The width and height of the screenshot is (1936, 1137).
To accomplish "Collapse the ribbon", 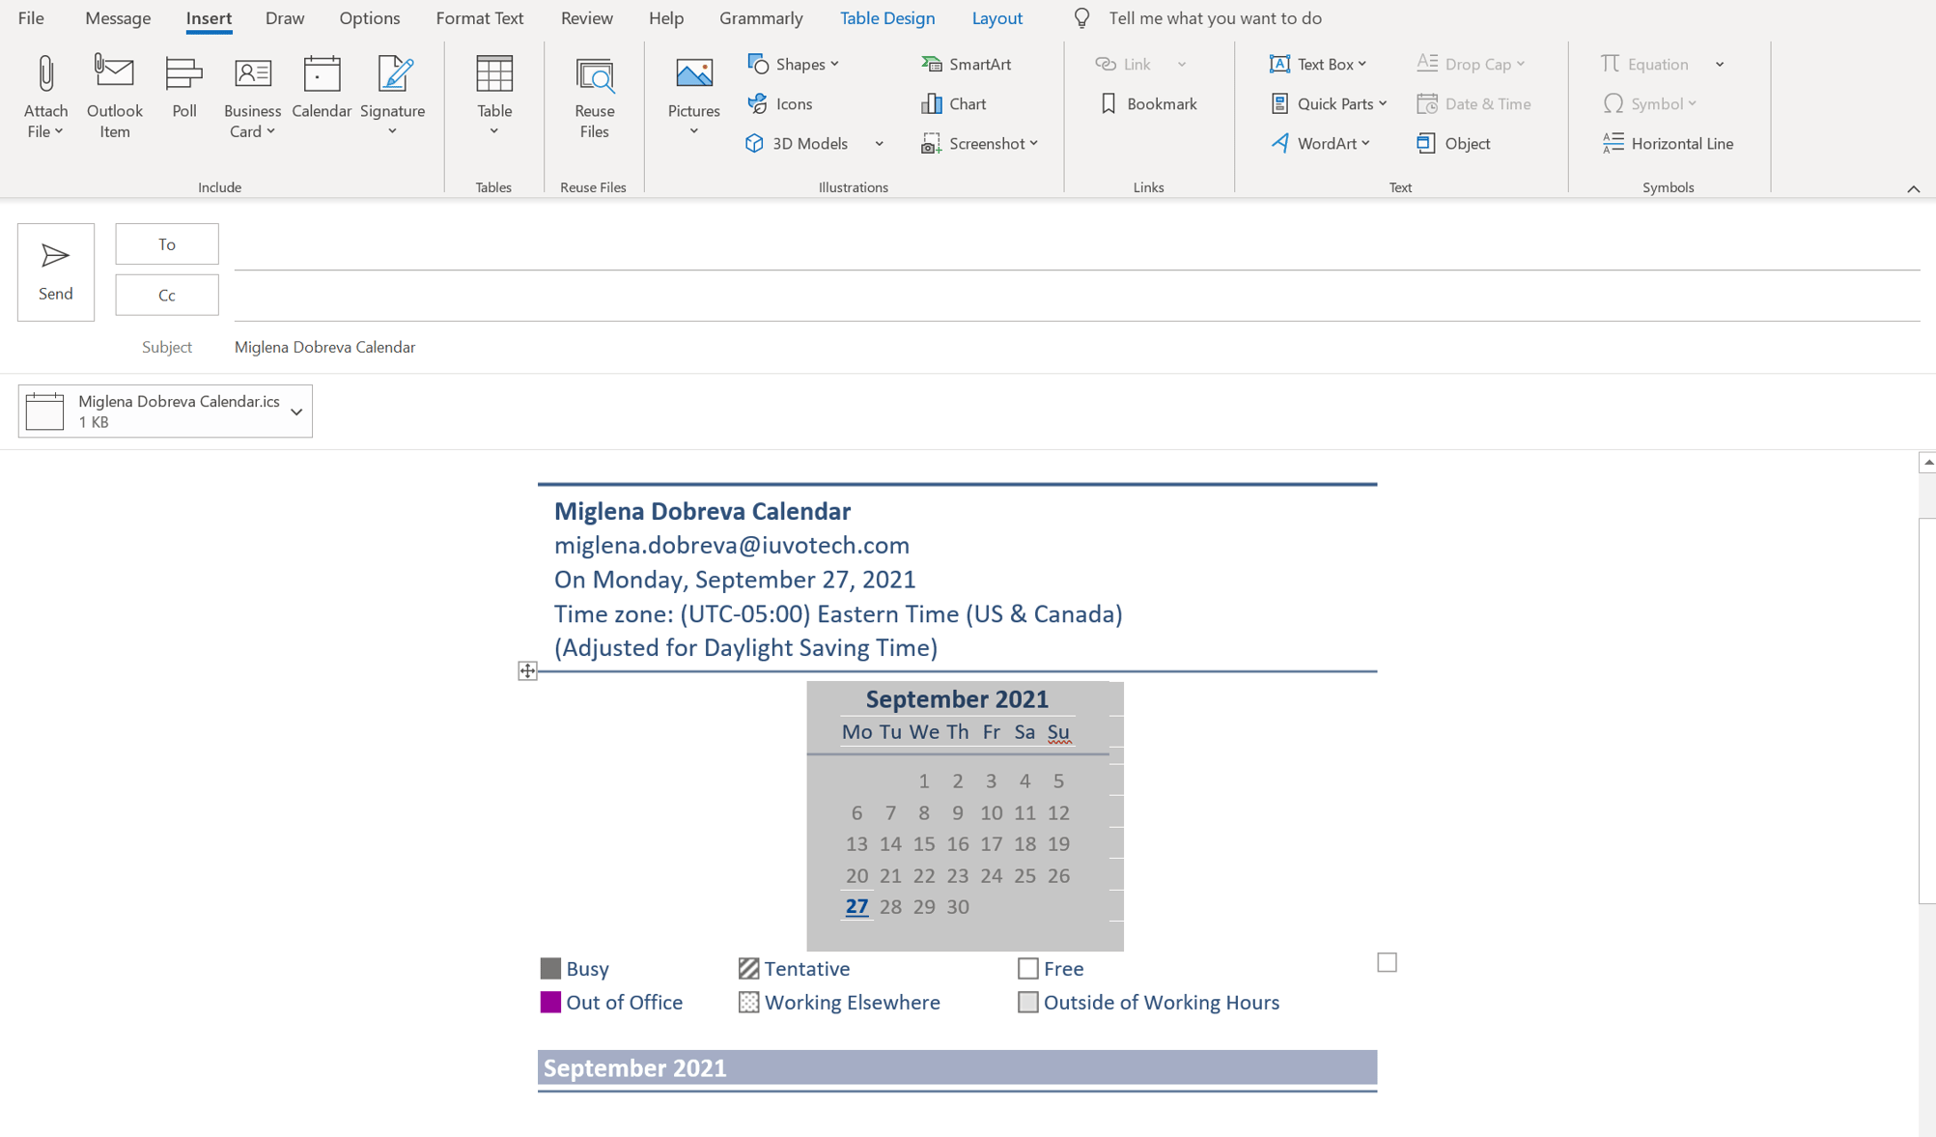I will coord(1914,189).
